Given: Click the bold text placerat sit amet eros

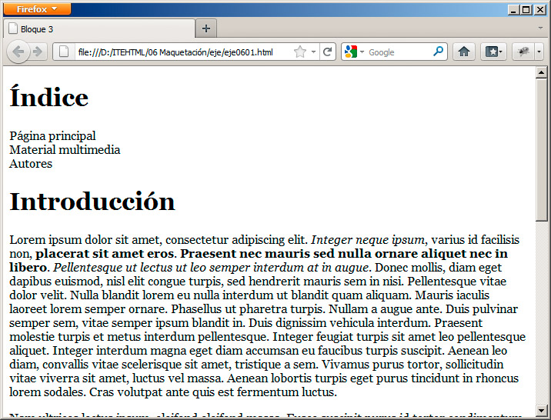Looking at the screenshot, I should tap(105, 254).
